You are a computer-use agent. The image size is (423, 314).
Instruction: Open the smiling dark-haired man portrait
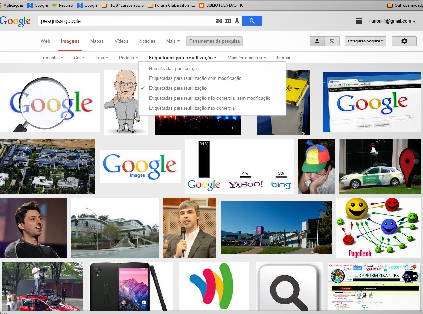(34, 228)
